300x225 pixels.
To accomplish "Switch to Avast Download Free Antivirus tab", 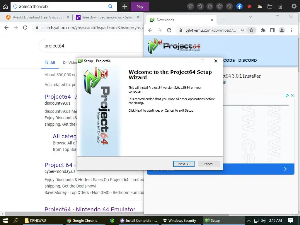I will tap(37, 17).
